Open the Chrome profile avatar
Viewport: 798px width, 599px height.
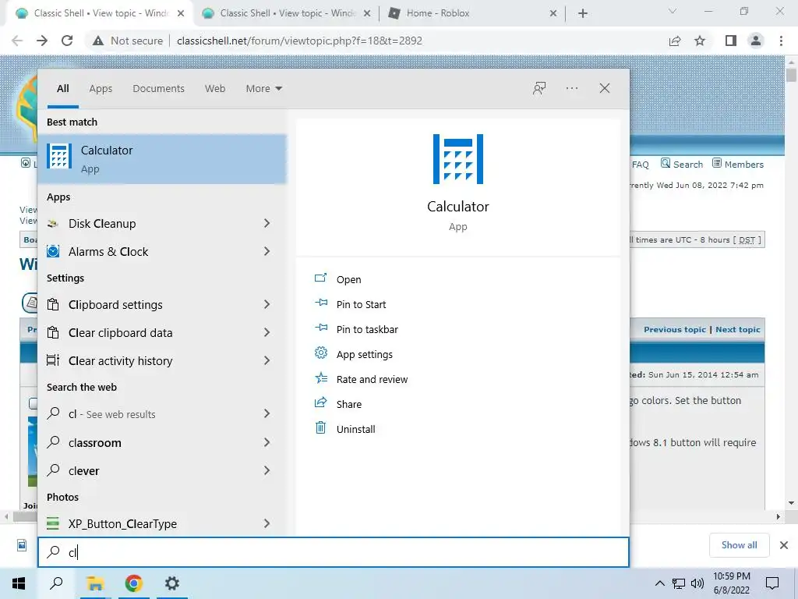click(756, 41)
